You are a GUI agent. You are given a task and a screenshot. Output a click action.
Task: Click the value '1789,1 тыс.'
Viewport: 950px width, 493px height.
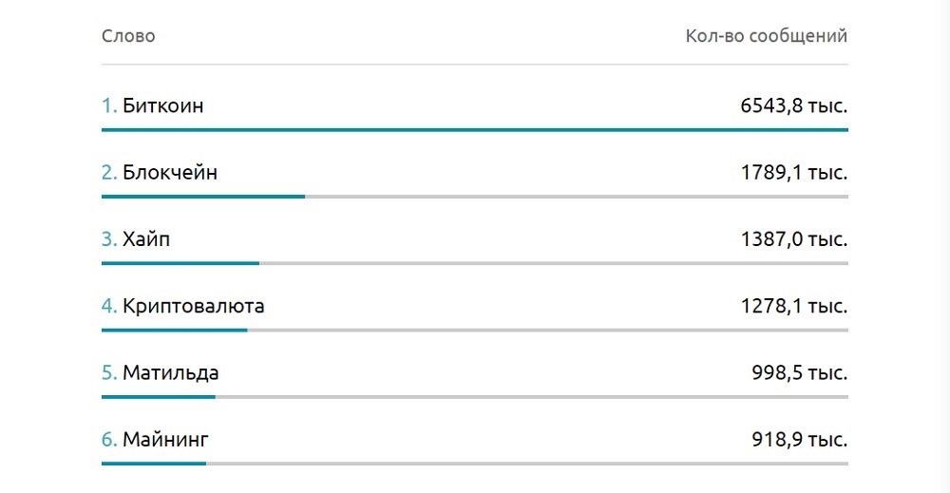pyautogui.click(x=793, y=172)
